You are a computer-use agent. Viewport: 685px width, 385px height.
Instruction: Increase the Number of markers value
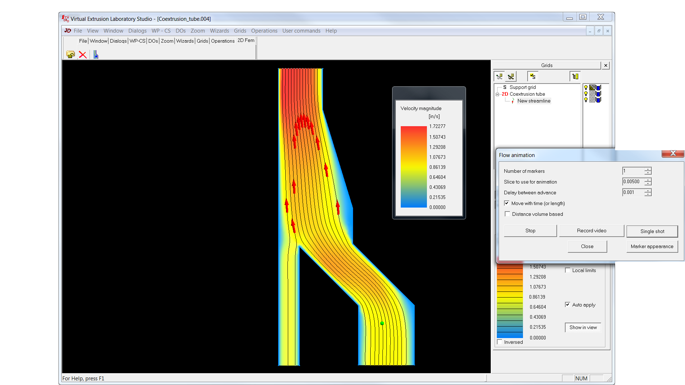(x=648, y=169)
